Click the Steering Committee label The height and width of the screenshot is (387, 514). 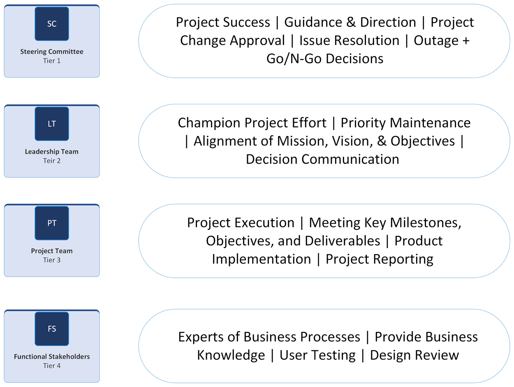click(52, 52)
